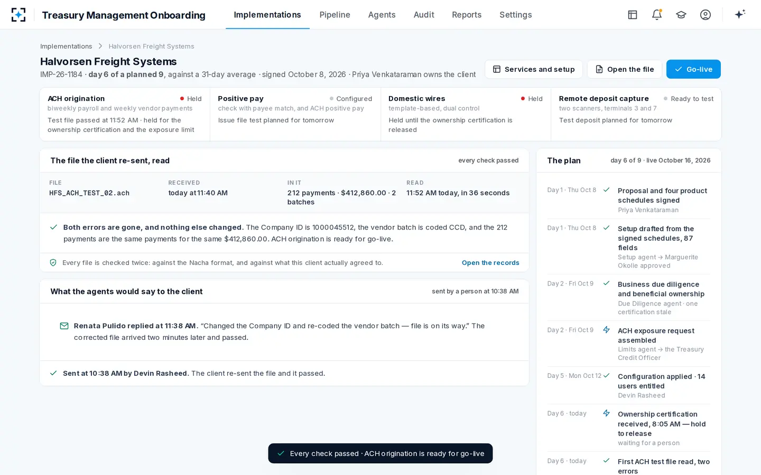Click the blue Go-live button

pyautogui.click(x=693, y=69)
